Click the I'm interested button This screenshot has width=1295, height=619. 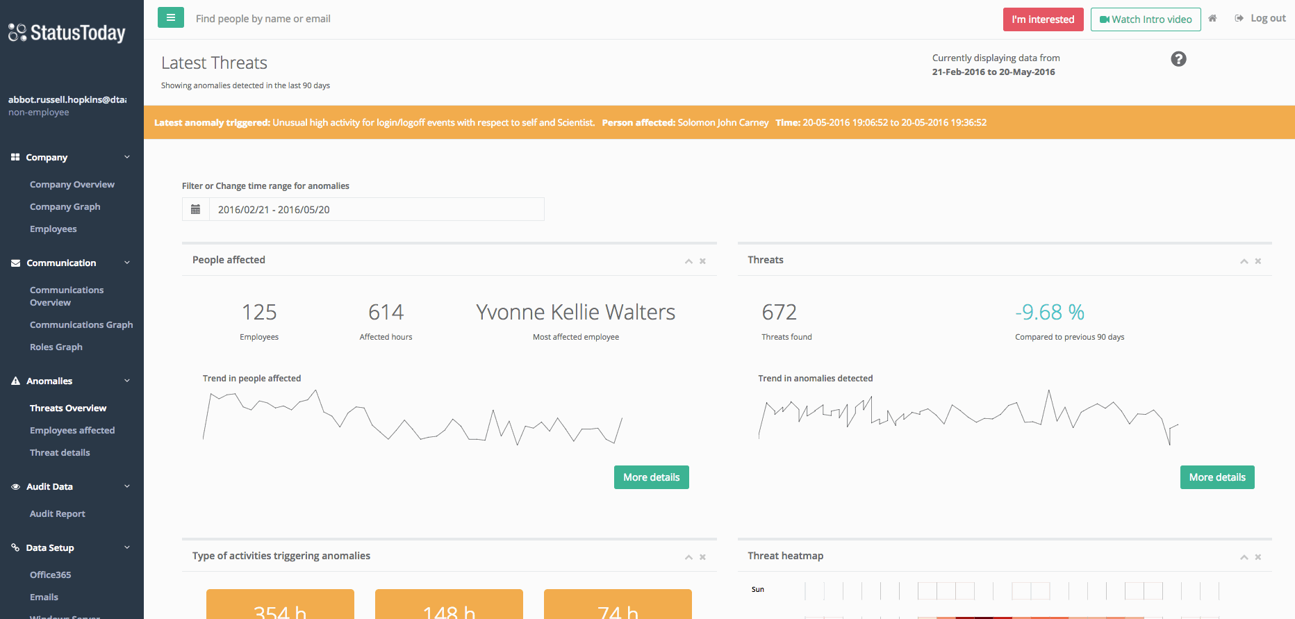coord(1043,19)
